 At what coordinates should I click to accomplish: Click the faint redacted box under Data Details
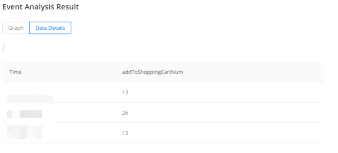54,46
